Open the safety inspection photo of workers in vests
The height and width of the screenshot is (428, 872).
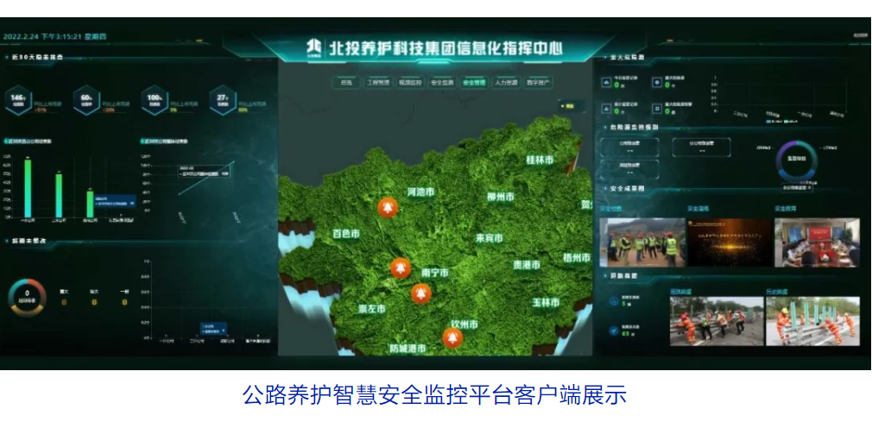tap(641, 242)
